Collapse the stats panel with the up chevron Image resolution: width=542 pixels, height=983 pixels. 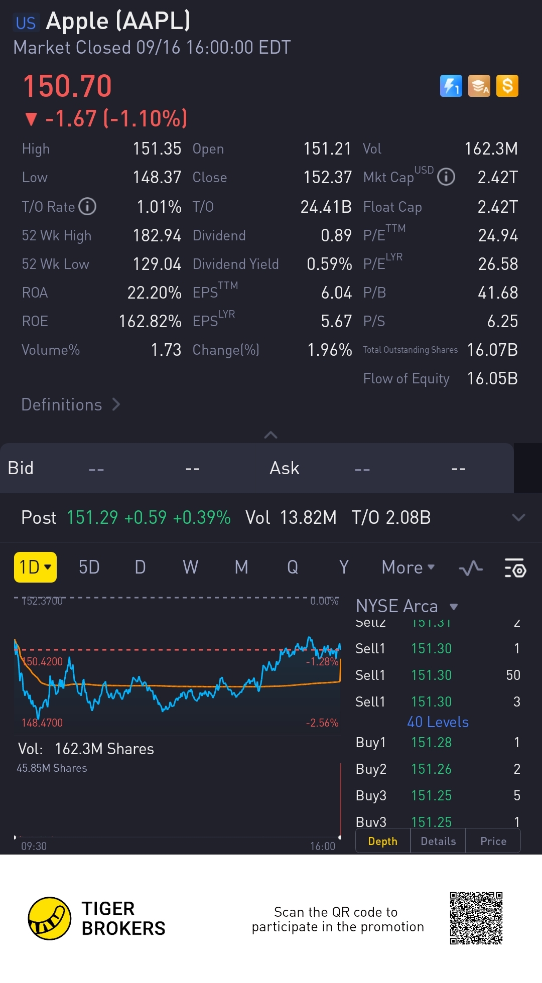270,435
